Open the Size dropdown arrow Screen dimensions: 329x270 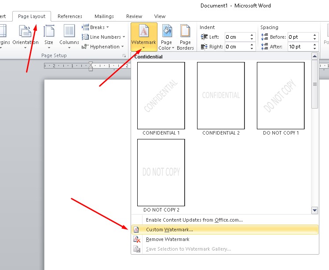tap(49, 48)
